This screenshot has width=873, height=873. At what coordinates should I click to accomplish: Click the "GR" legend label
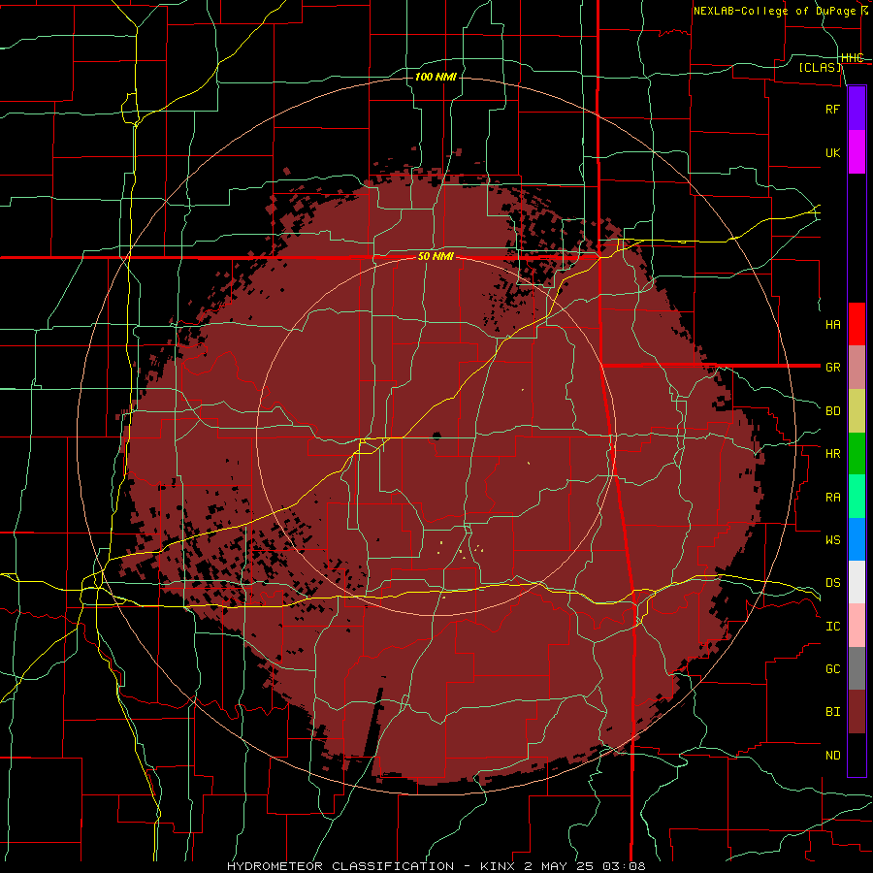(x=833, y=368)
